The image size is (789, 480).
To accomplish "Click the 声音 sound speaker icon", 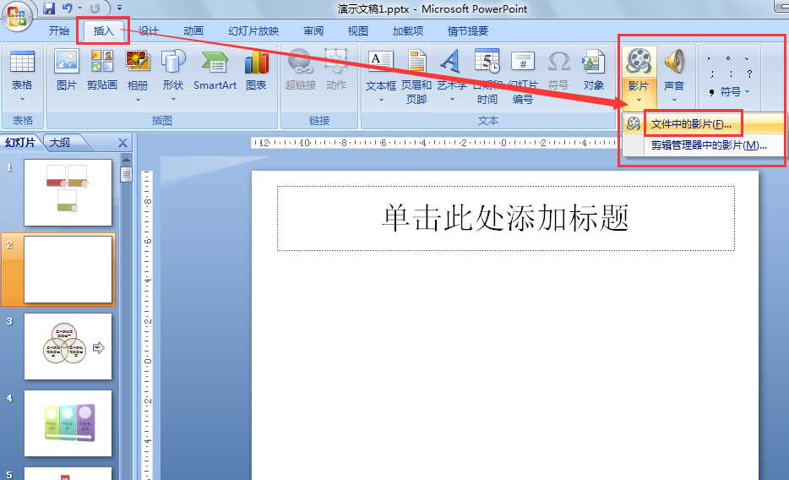I will 674,62.
